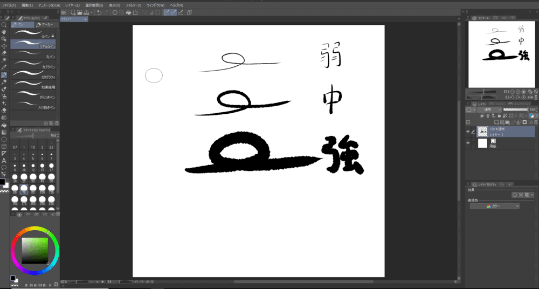Adjust brush size 70.0 stepper arrows

pyautogui.click(x=58, y=135)
